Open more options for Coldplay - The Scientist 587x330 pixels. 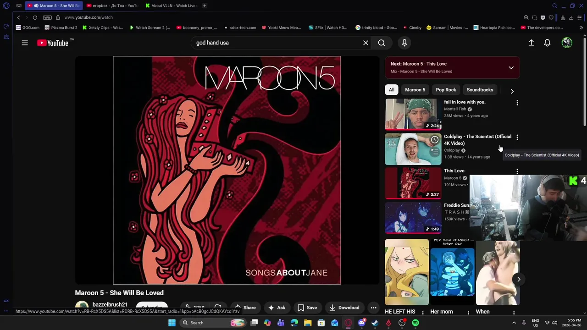point(517,137)
